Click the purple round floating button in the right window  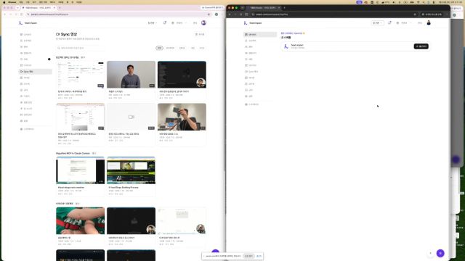(440, 253)
